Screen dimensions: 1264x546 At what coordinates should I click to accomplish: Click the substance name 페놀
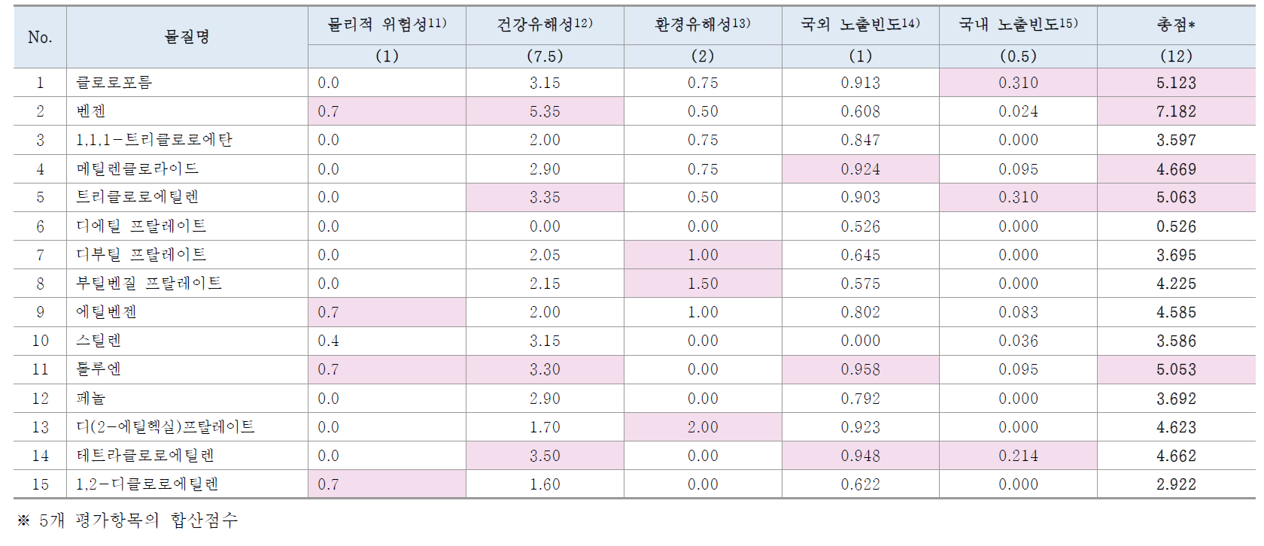point(91,399)
